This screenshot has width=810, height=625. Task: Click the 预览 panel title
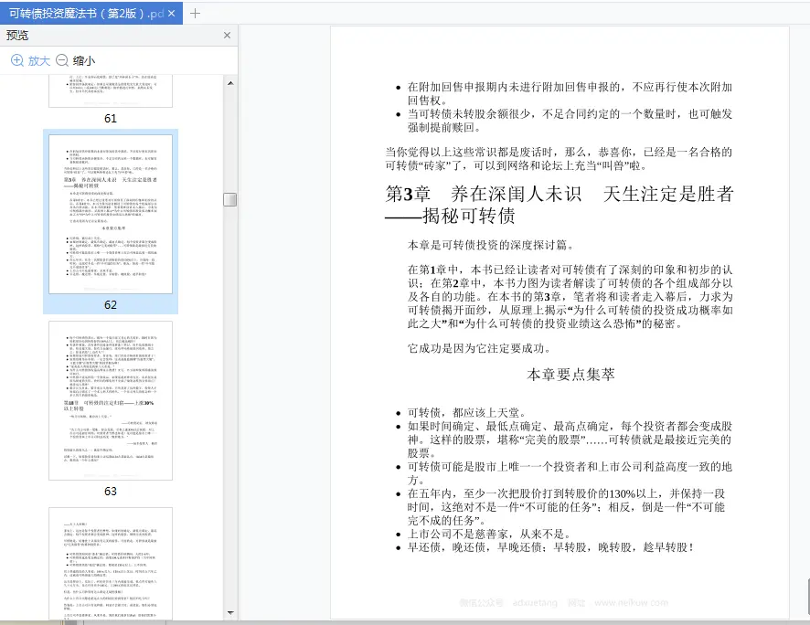pyautogui.click(x=17, y=35)
